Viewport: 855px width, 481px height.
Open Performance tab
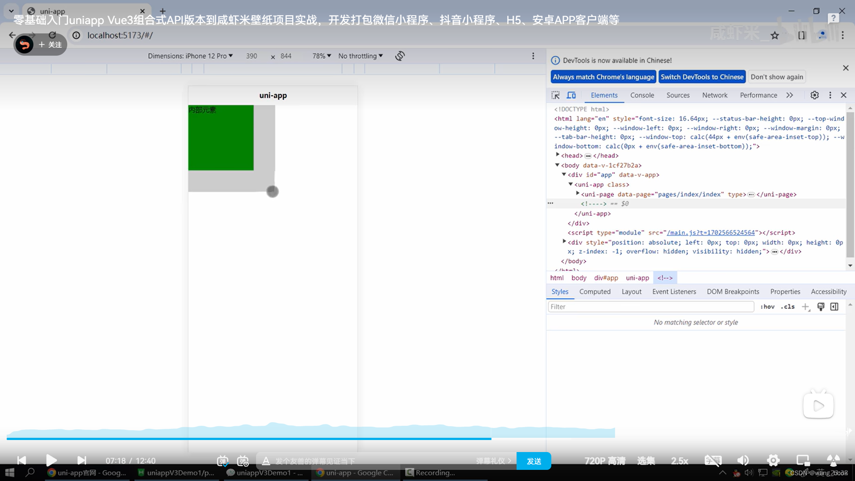click(x=758, y=95)
